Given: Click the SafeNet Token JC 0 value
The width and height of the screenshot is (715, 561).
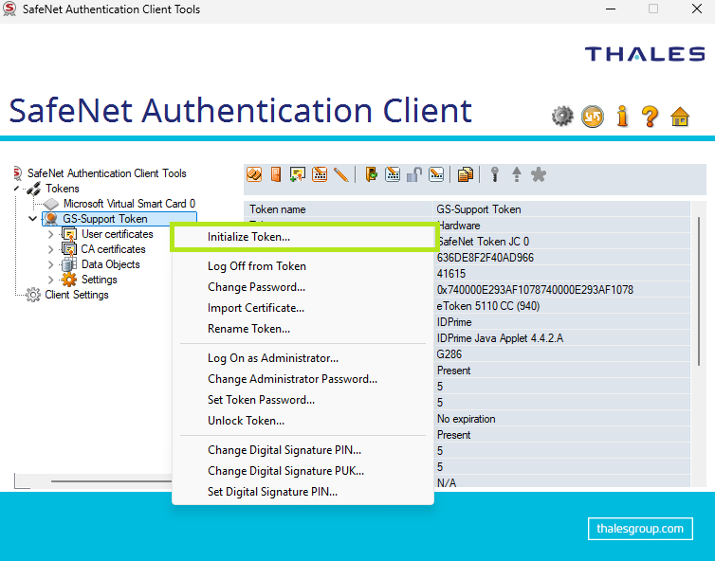Looking at the screenshot, I should pyautogui.click(x=484, y=242).
